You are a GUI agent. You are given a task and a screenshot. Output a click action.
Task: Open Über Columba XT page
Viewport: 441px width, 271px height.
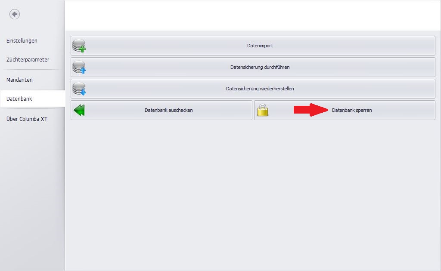(x=27, y=119)
